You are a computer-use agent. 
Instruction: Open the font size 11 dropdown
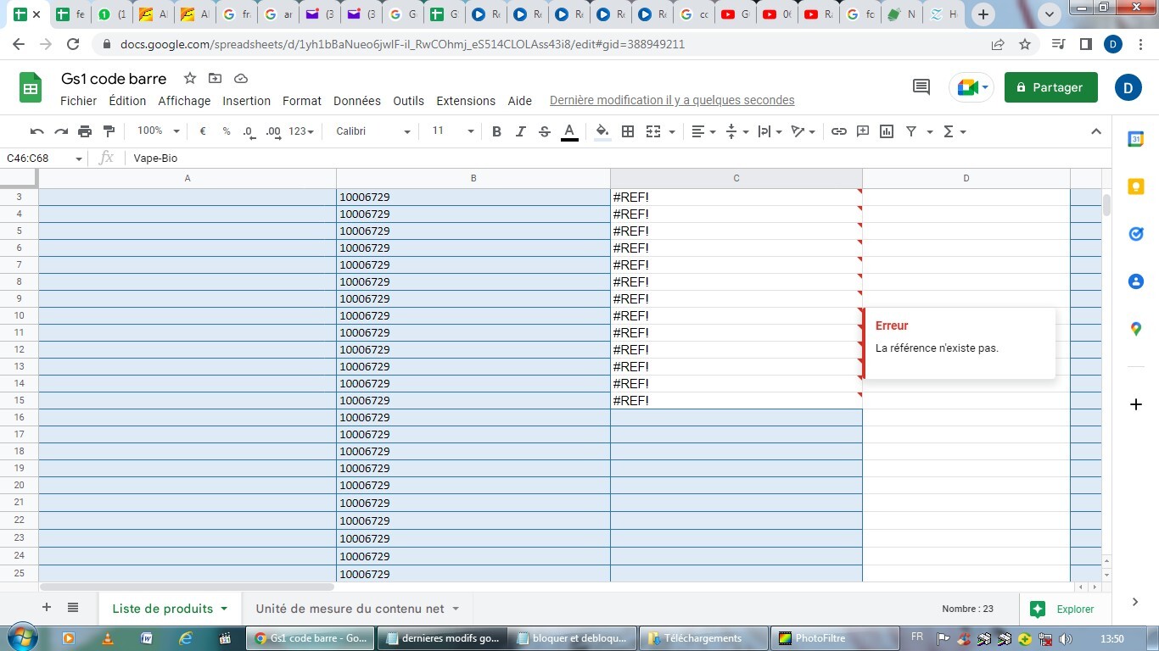[453, 131]
